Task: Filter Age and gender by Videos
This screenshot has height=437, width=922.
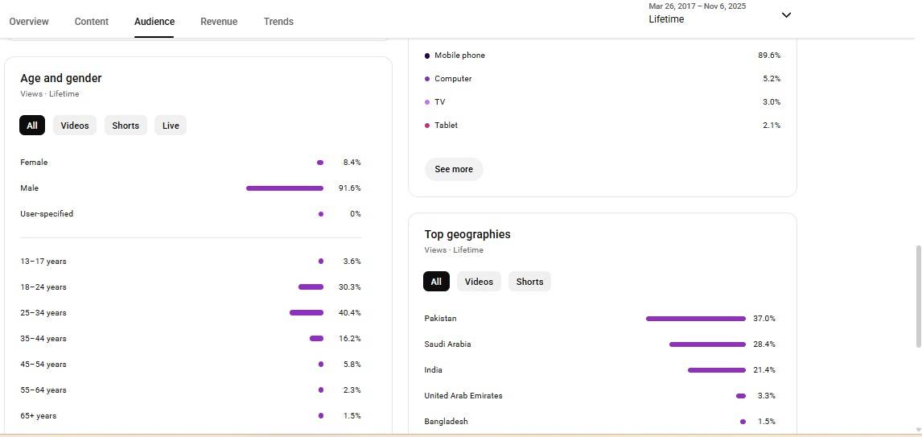Action: 75,126
